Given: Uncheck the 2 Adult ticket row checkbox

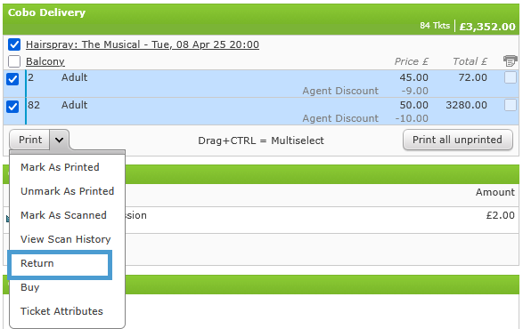Looking at the screenshot, I should pyautogui.click(x=12, y=79).
